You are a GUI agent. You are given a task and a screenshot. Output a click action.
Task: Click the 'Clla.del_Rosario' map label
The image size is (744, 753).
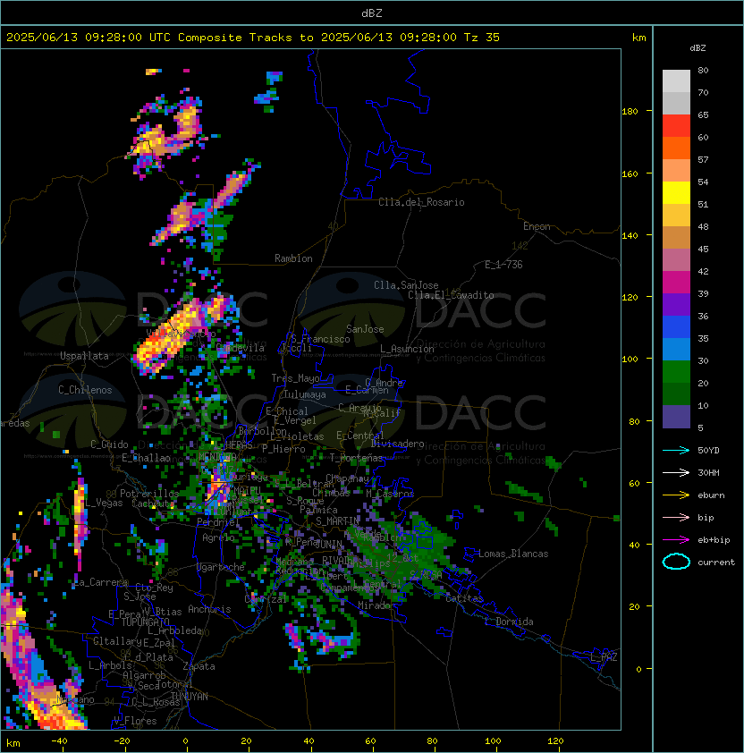click(x=421, y=202)
